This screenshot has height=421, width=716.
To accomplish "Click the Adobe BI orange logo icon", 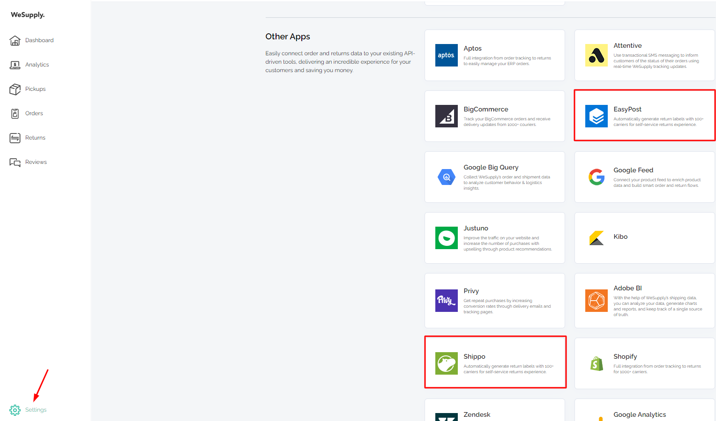I will click(x=597, y=301).
